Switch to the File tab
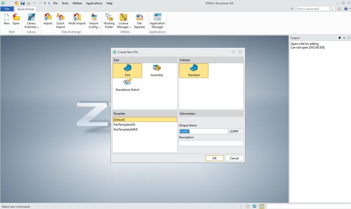351x209 pixels. [7, 9]
